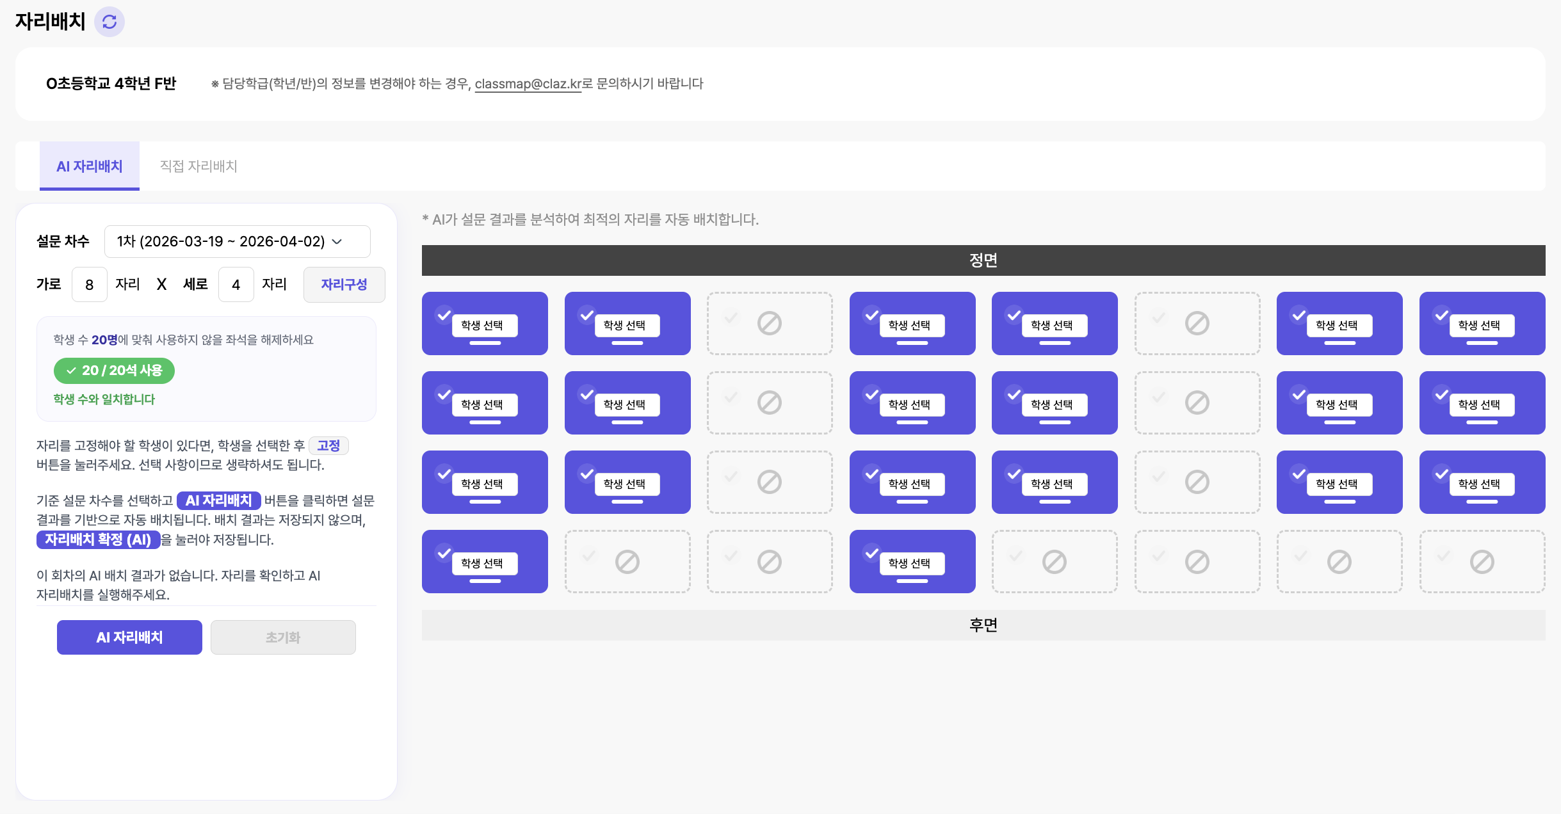This screenshot has height=814, width=1561.
Task: Run the AI 자리배치 button at panel bottom
Action: (x=129, y=637)
